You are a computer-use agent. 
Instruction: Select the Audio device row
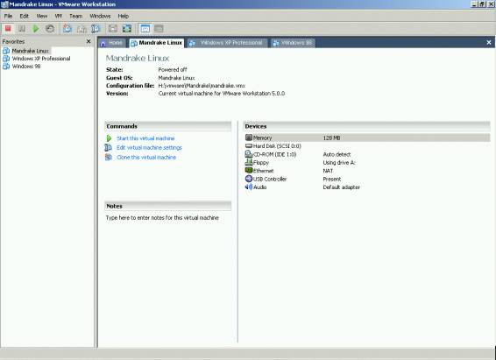coord(367,187)
